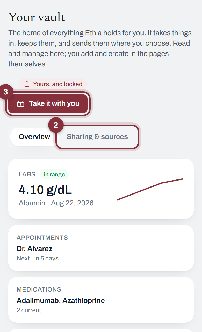The width and height of the screenshot is (202, 332).
Task: Click the "in range" status badge
Action: (x=54, y=175)
